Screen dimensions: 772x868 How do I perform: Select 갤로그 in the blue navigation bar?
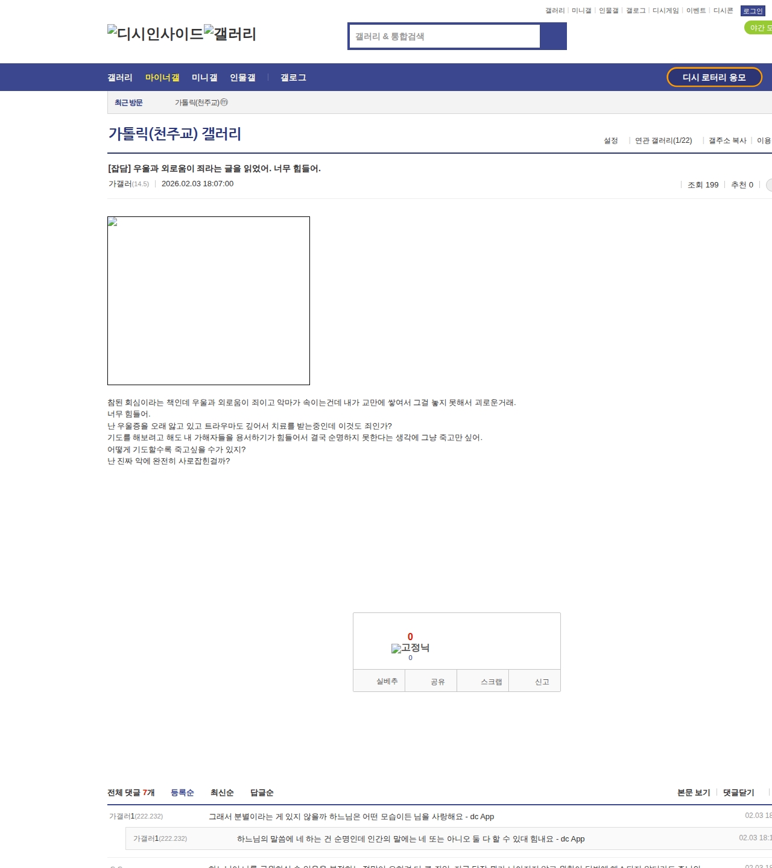(293, 77)
